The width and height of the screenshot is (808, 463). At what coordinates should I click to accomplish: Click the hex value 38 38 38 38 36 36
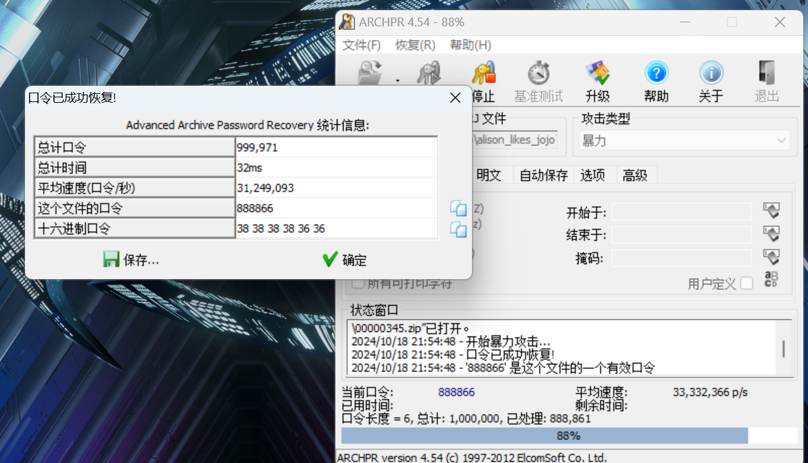pos(337,228)
